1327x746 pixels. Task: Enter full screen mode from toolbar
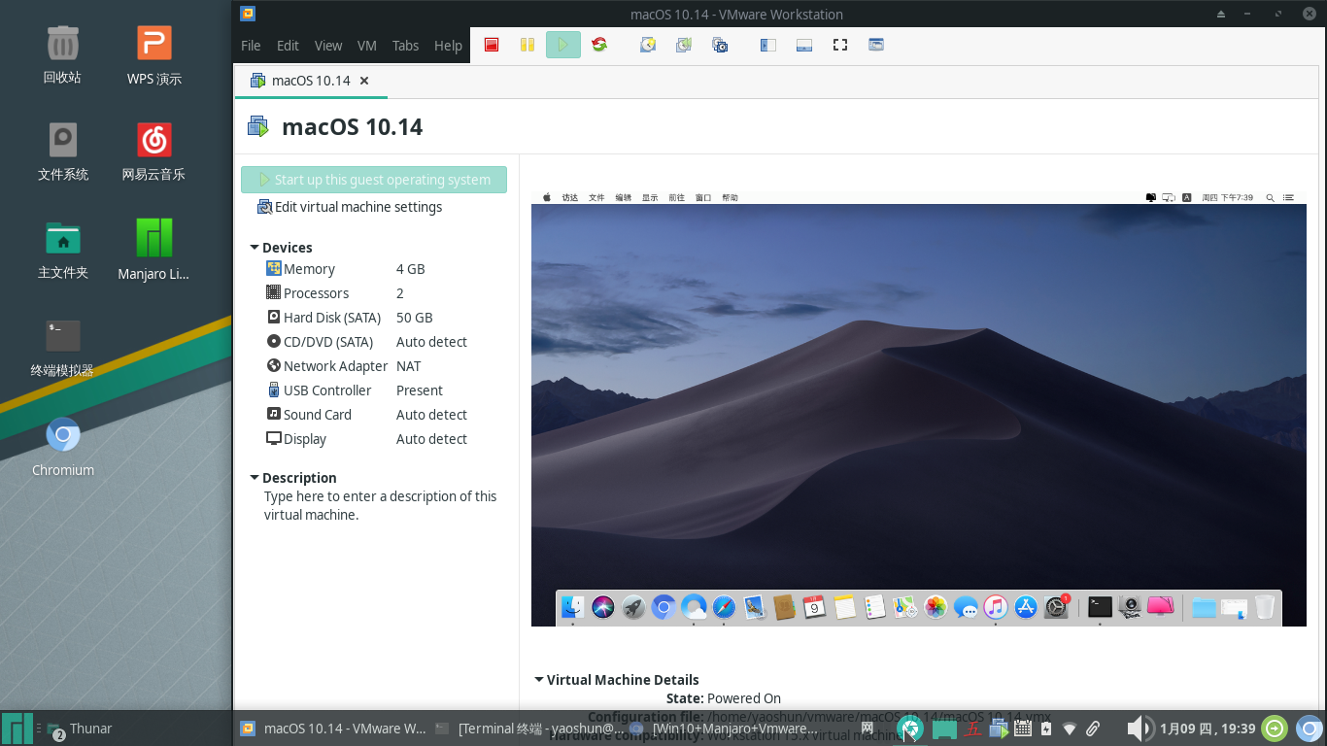(840, 45)
